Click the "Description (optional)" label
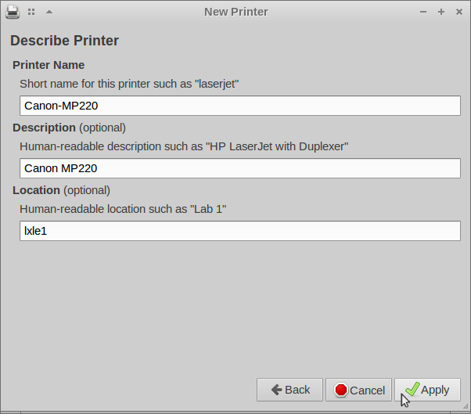Image resolution: width=471 pixels, height=414 pixels. click(69, 128)
